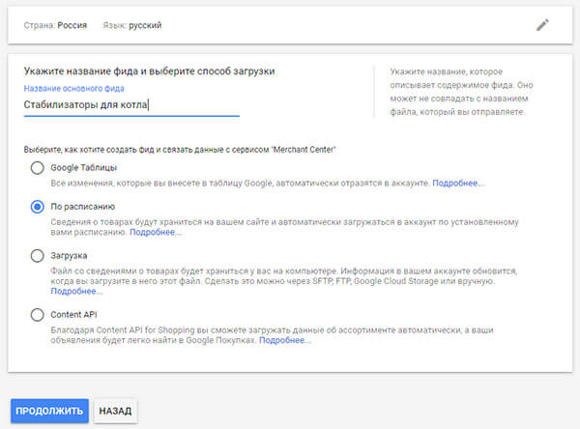Click the heading Укажите название фида
Screen dimensions: 580x429
click(149, 71)
